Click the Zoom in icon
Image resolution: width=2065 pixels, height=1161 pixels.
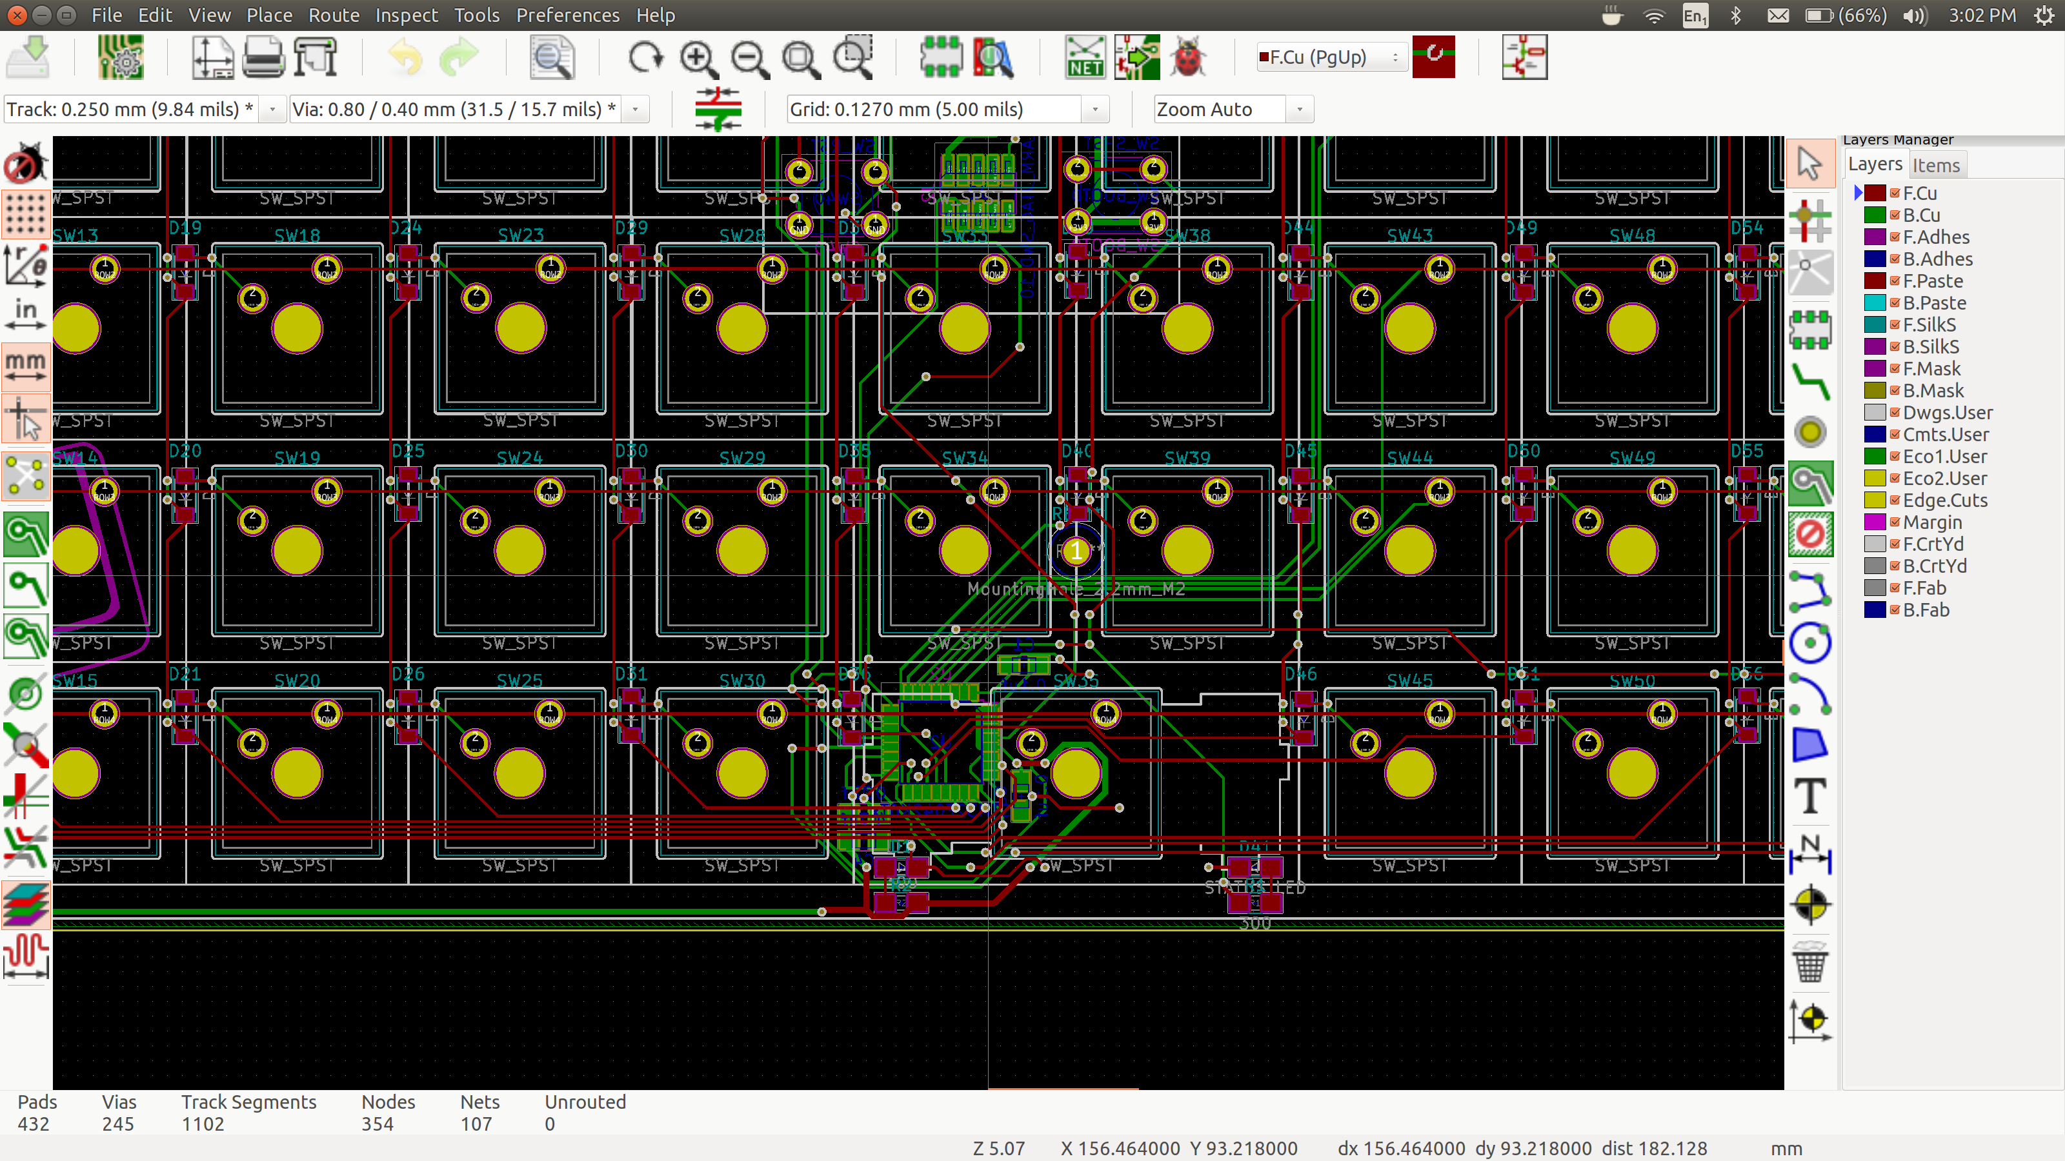pos(698,59)
